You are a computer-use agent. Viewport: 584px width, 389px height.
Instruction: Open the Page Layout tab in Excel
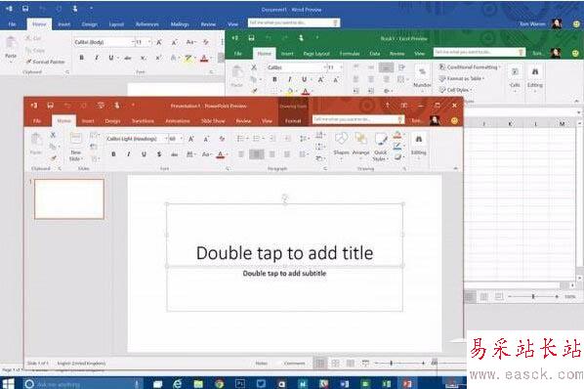(x=316, y=54)
